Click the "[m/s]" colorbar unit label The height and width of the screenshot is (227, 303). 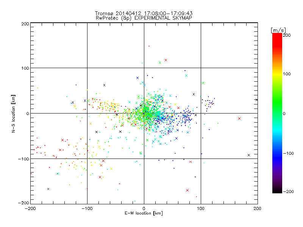pyautogui.click(x=278, y=30)
